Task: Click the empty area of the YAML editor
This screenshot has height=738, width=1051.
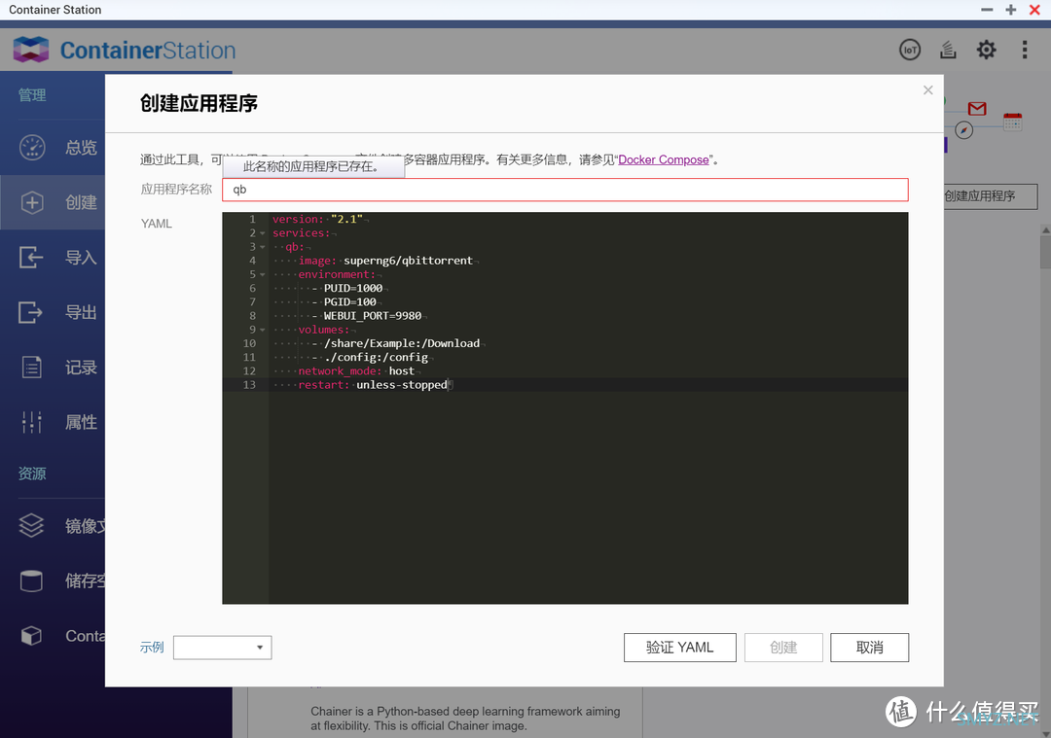Action: (589, 496)
